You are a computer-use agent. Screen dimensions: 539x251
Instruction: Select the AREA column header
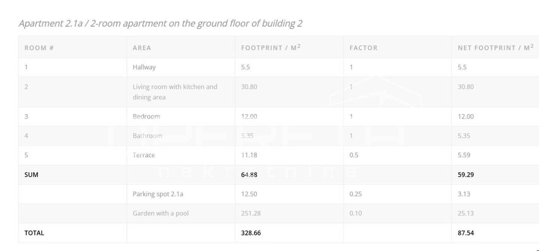point(142,48)
